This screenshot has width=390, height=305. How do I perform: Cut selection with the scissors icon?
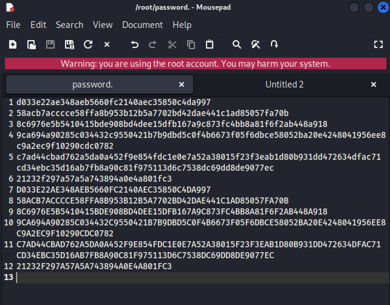tap(172, 45)
